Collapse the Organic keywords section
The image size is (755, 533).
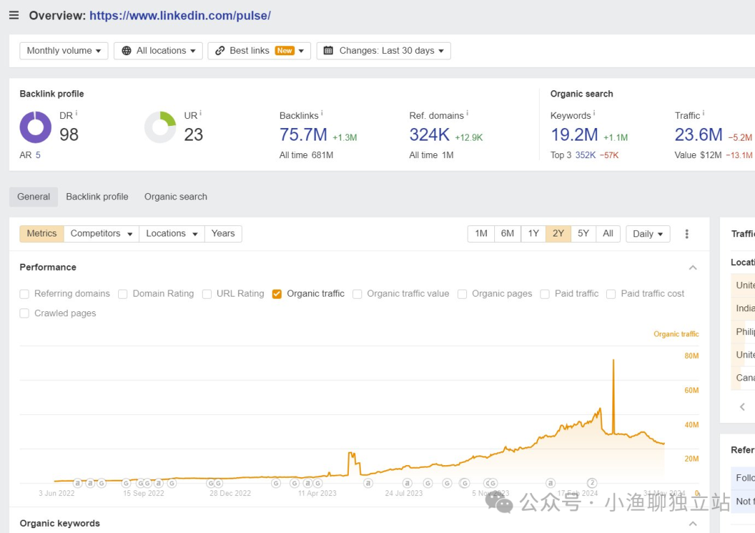[693, 523]
